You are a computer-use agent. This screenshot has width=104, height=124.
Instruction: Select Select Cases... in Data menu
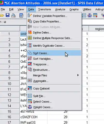click(54, 102)
